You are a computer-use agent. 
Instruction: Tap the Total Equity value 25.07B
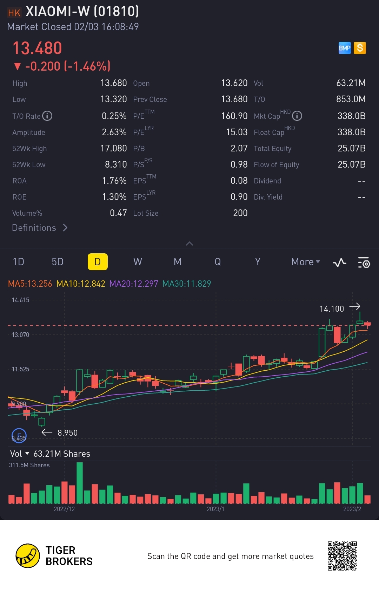coord(352,148)
